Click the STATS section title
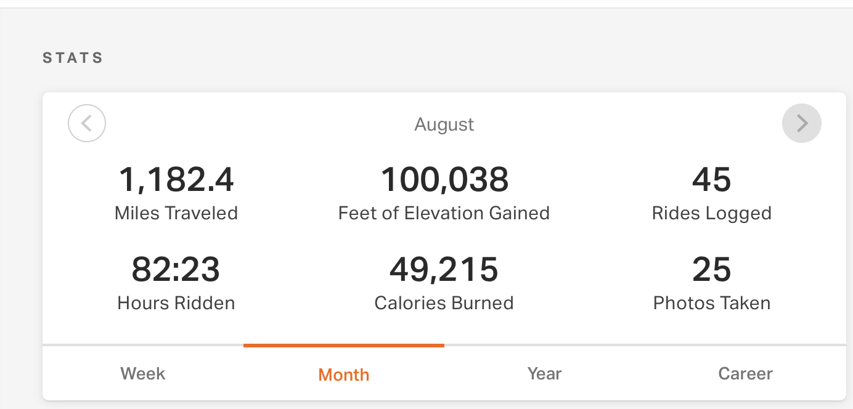This screenshot has height=409, width=853. tap(73, 58)
